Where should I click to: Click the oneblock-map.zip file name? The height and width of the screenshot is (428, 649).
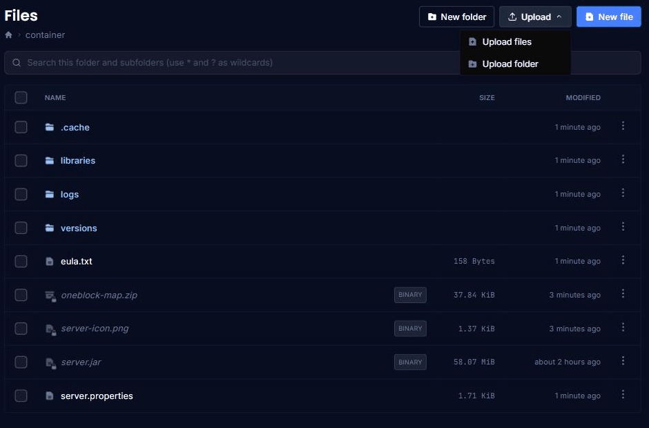[x=99, y=295]
